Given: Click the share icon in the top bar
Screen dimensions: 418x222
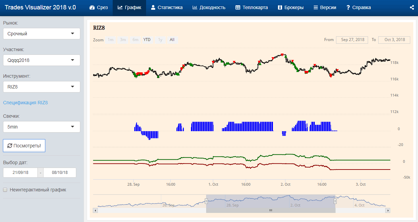Looking at the screenshot, I should tap(412, 7).
